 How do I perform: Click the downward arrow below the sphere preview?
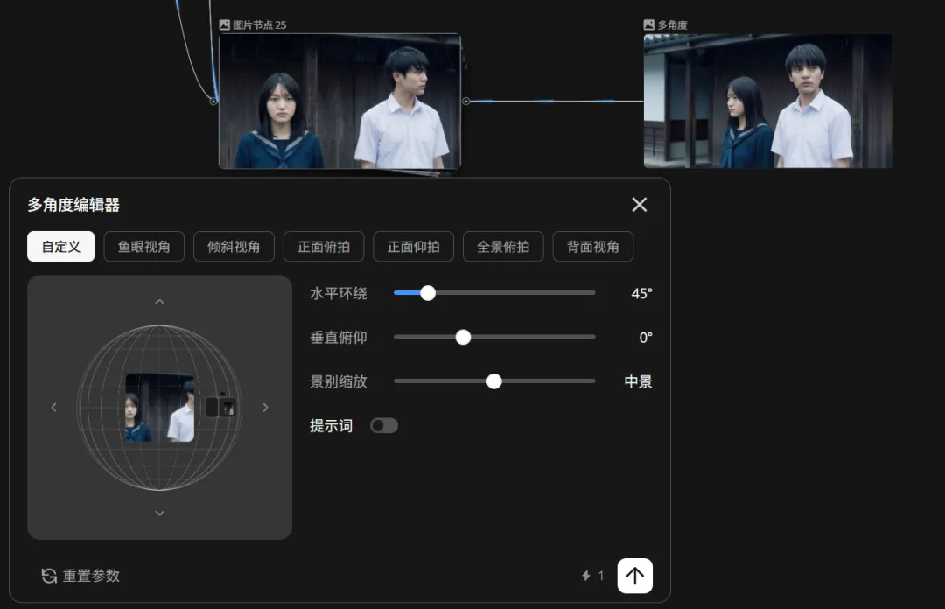click(x=159, y=513)
